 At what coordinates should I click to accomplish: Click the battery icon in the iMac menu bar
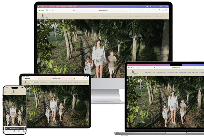(x=148, y=7)
